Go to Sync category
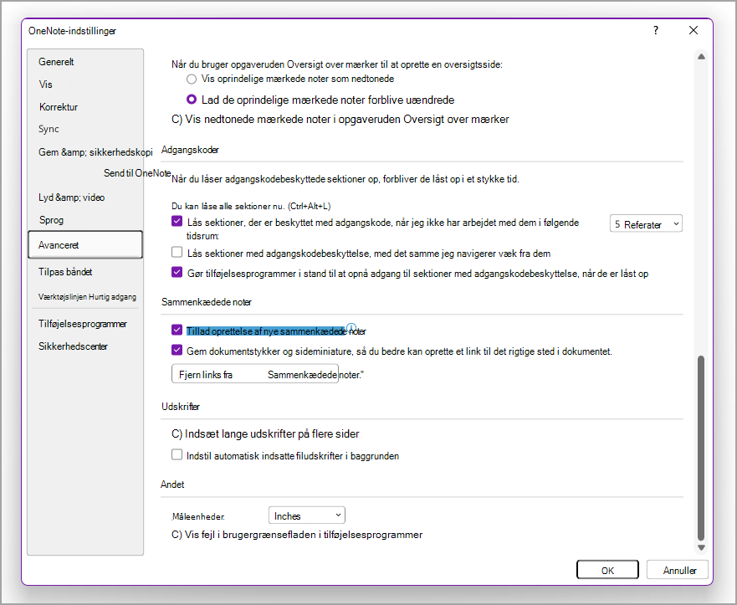 [x=49, y=129]
